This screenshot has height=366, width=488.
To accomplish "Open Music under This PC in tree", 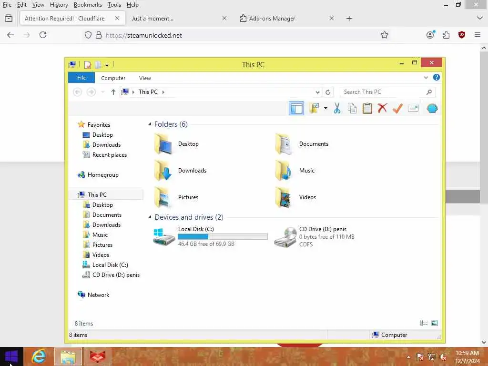I will coord(100,234).
